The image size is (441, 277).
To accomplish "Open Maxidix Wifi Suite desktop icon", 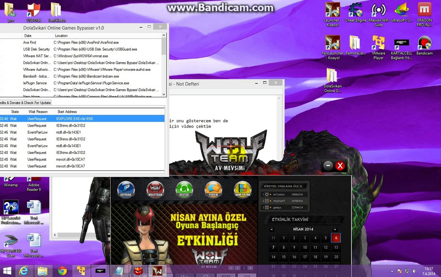I will [379, 15].
